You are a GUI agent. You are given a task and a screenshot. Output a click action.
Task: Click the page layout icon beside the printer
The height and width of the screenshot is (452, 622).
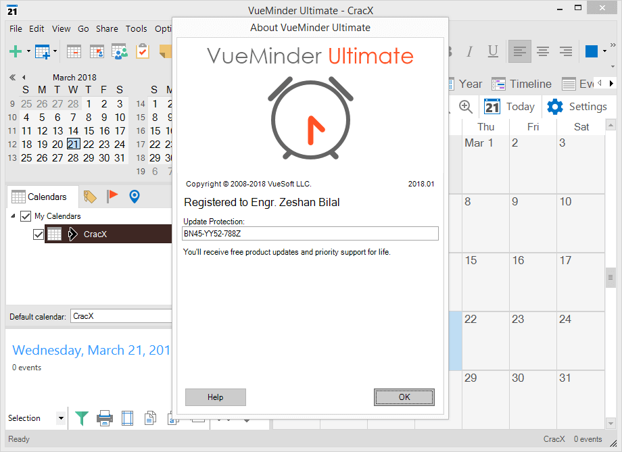tap(127, 418)
